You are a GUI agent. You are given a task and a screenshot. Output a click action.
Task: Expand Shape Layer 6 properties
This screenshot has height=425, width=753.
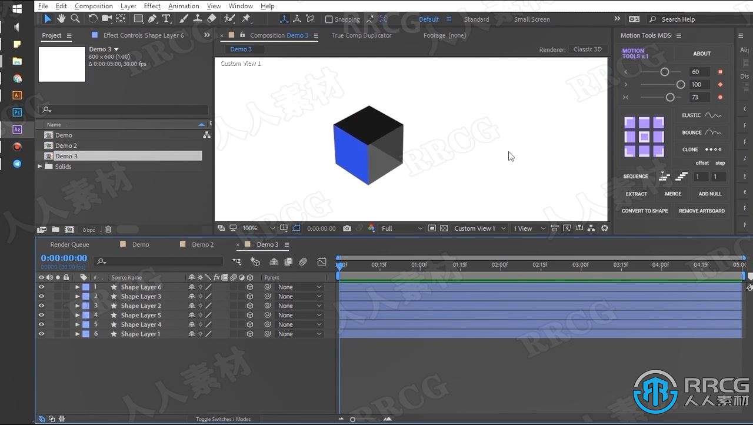77,287
